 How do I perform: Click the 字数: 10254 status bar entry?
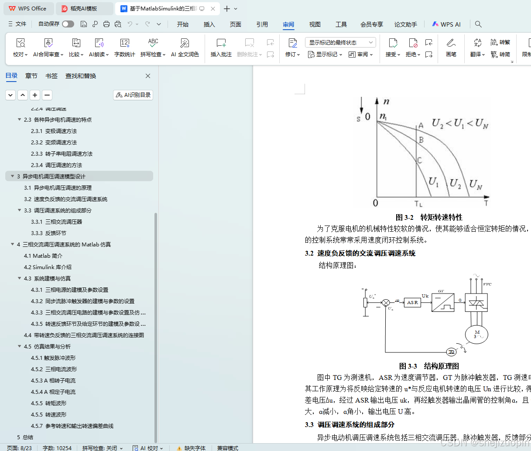[57, 448]
